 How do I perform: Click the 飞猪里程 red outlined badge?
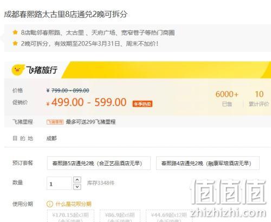pos(55,122)
